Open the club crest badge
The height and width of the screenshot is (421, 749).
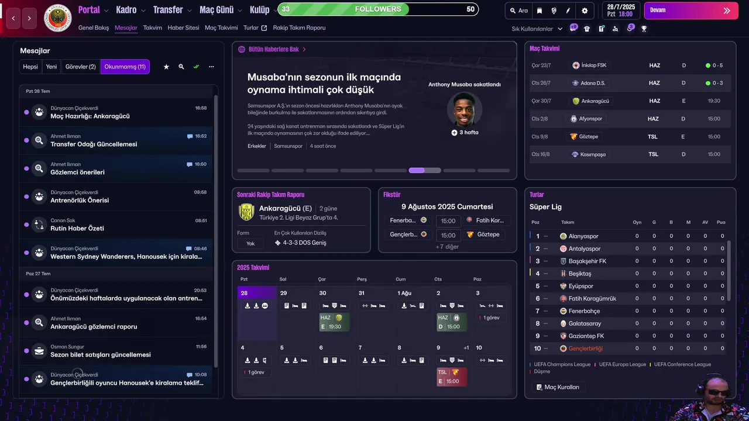pos(57,18)
